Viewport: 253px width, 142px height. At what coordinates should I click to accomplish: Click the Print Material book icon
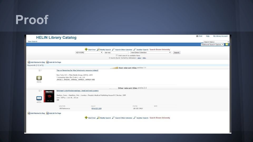click(39, 98)
